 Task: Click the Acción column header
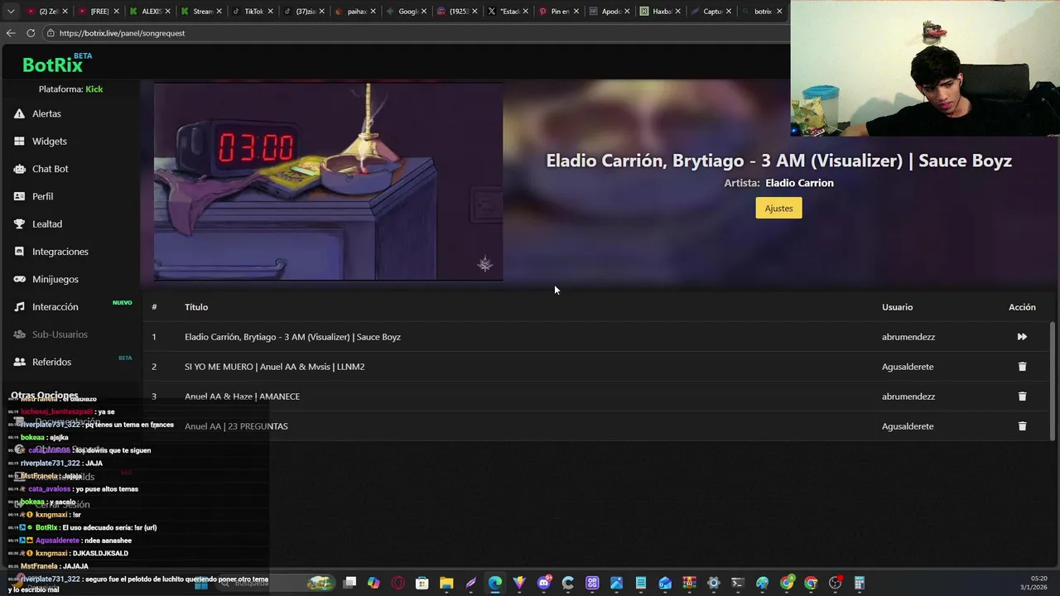tap(1022, 307)
